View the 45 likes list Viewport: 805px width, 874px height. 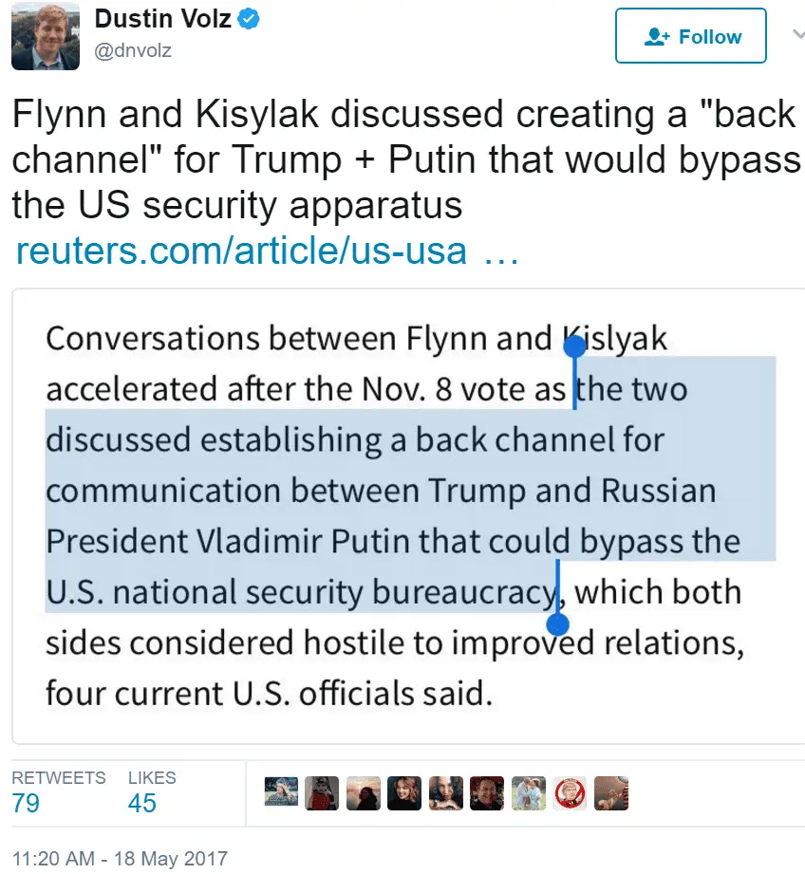click(x=142, y=803)
